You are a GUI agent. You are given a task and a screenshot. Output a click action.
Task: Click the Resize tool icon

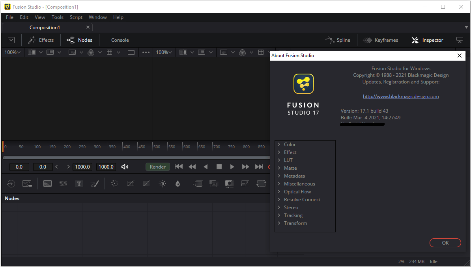click(x=245, y=184)
